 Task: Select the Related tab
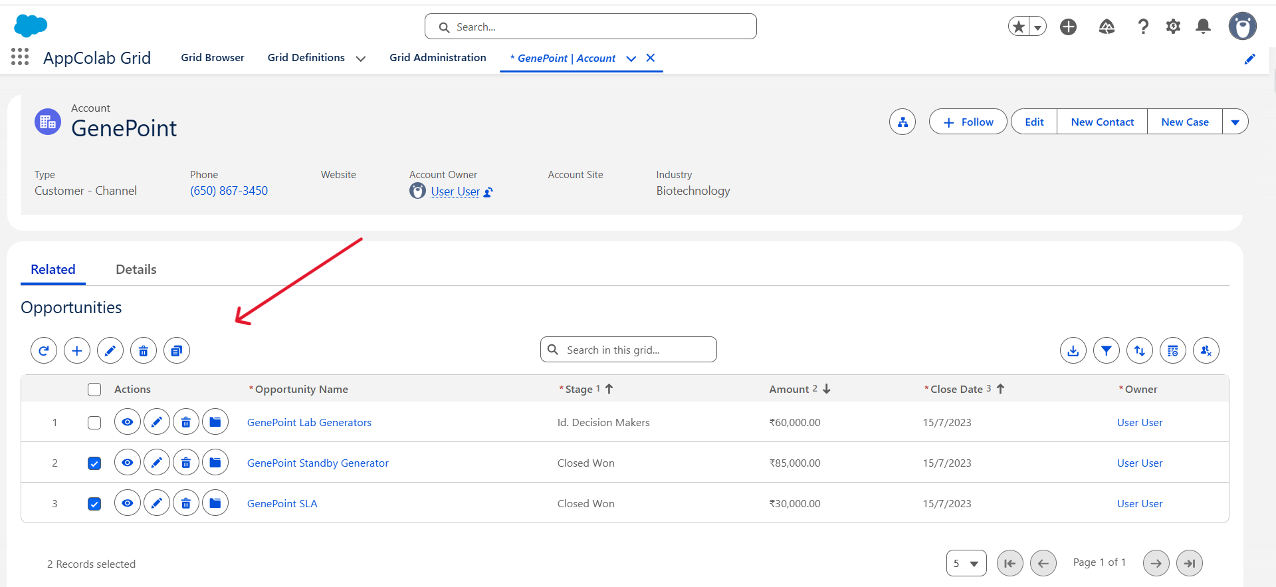pos(53,269)
